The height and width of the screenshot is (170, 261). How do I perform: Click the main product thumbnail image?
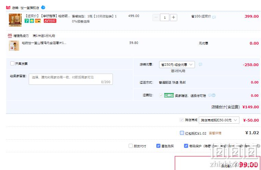tap(15, 20)
